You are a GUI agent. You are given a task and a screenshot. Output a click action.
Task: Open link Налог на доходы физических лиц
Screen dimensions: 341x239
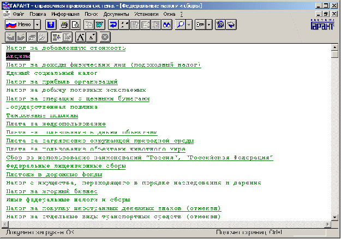tap(104, 65)
